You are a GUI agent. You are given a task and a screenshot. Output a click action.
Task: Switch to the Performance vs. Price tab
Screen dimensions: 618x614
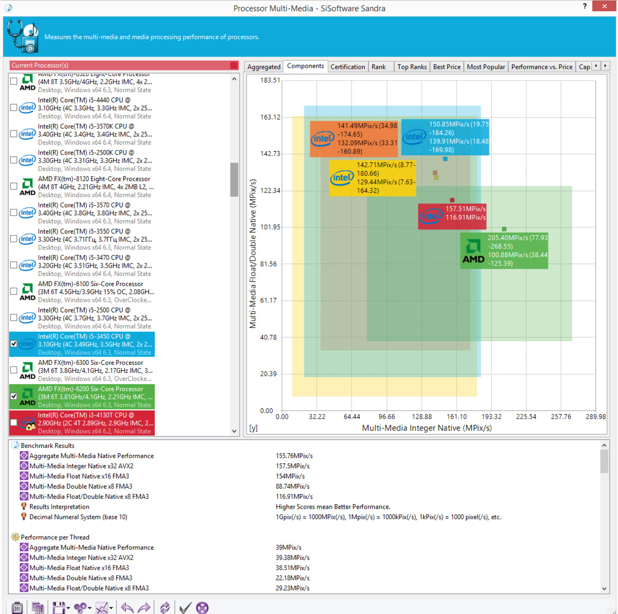click(x=541, y=67)
